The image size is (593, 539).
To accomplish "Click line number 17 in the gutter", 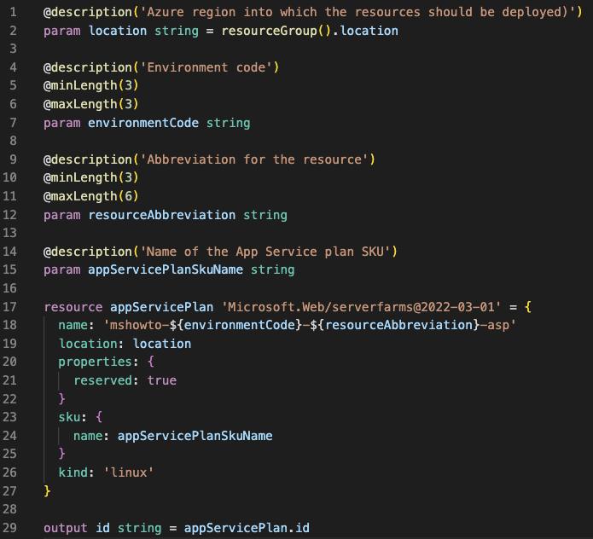I will [9, 306].
